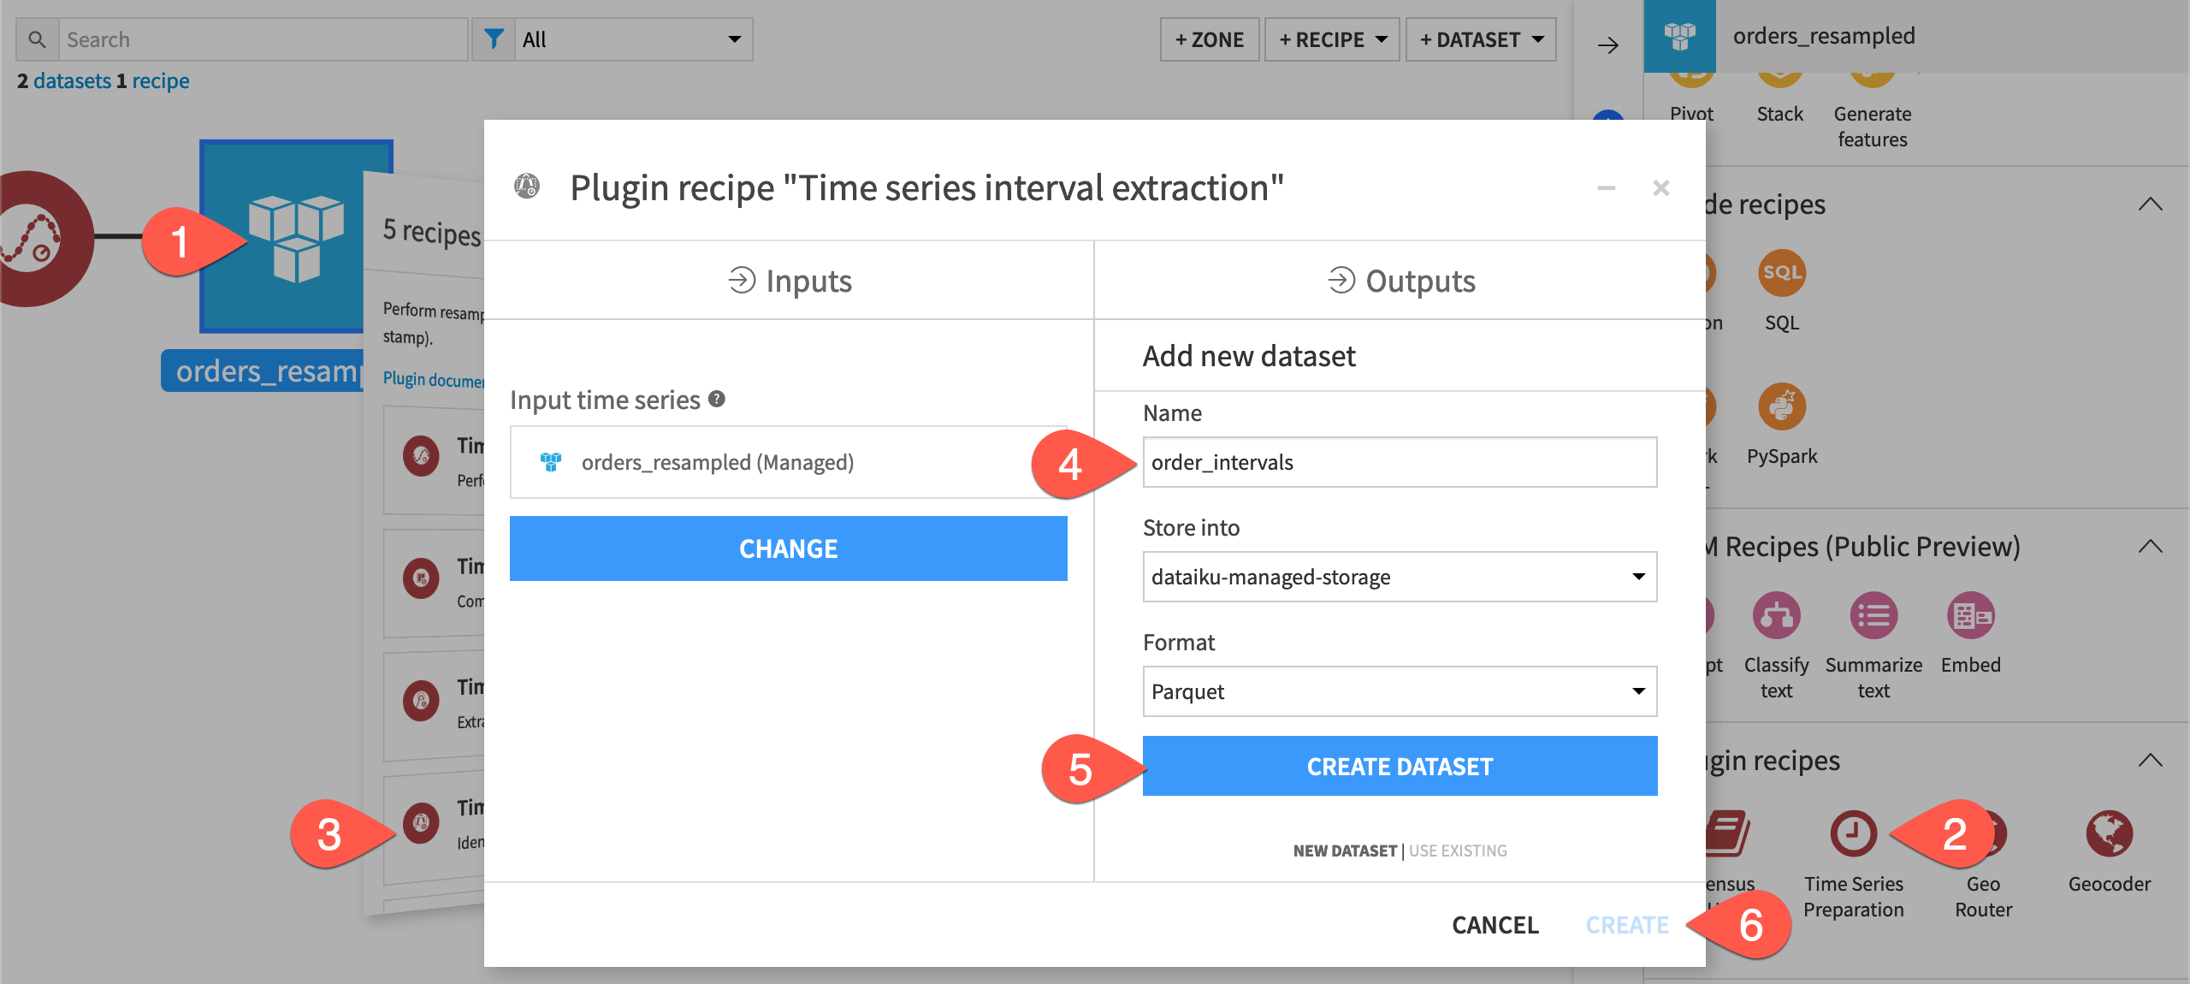Create a PySpark code recipe
The image size is (2190, 984).
pyautogui.click(x=1782, y=406)
